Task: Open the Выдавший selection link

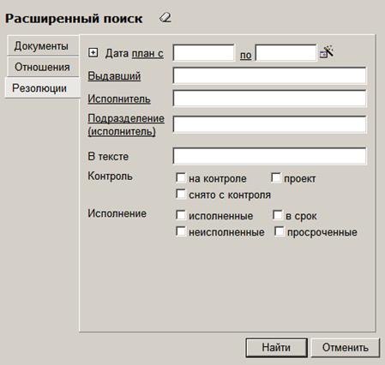Action: [x=114, y=76]
